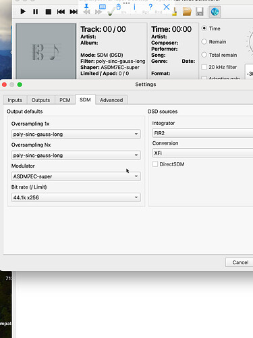Viewport: 253px width, 338px height.
Task: Enable the 20 kHz filter checkbox
Action: 204,67
